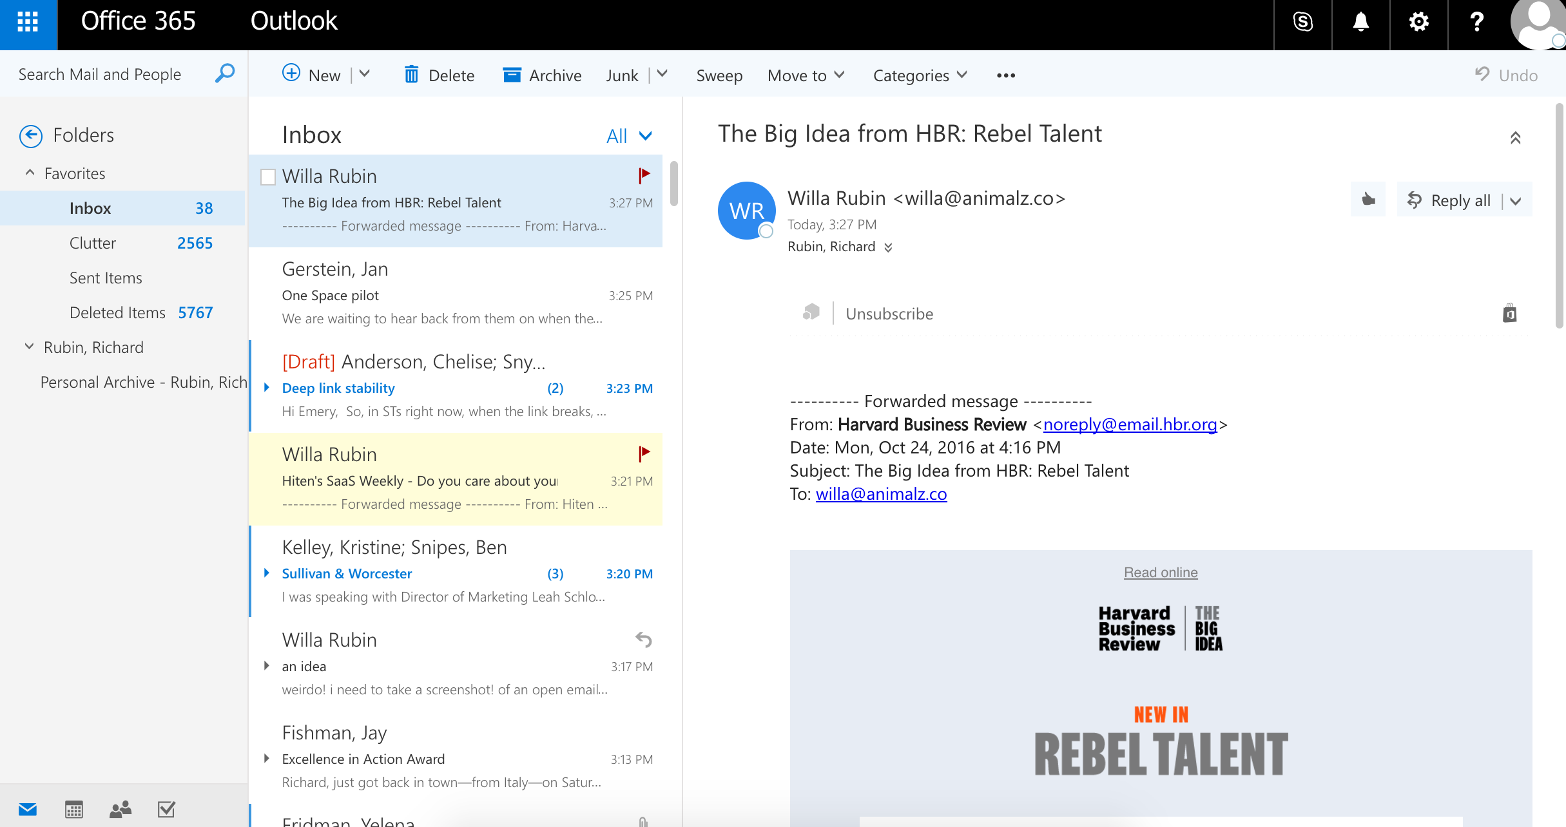1566x827 pixels.
Task: Expand the Deep link stability conversation
Action: point(267,388)
